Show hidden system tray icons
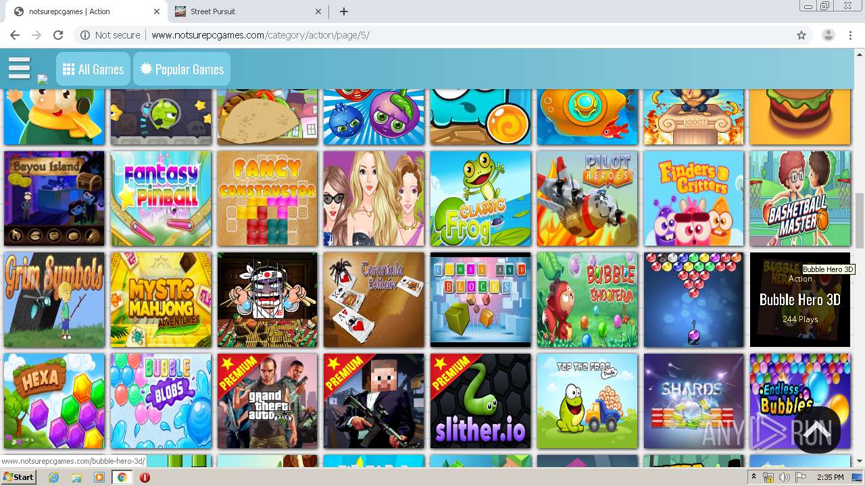Image resolution: width=865 pixels, height=486 pixels. pos(754,477)
